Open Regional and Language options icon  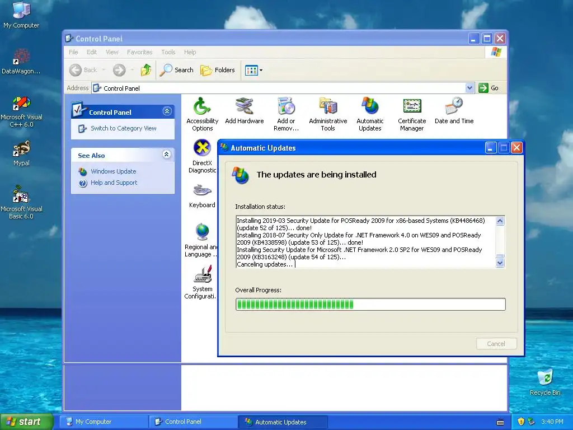coord(201,240)
